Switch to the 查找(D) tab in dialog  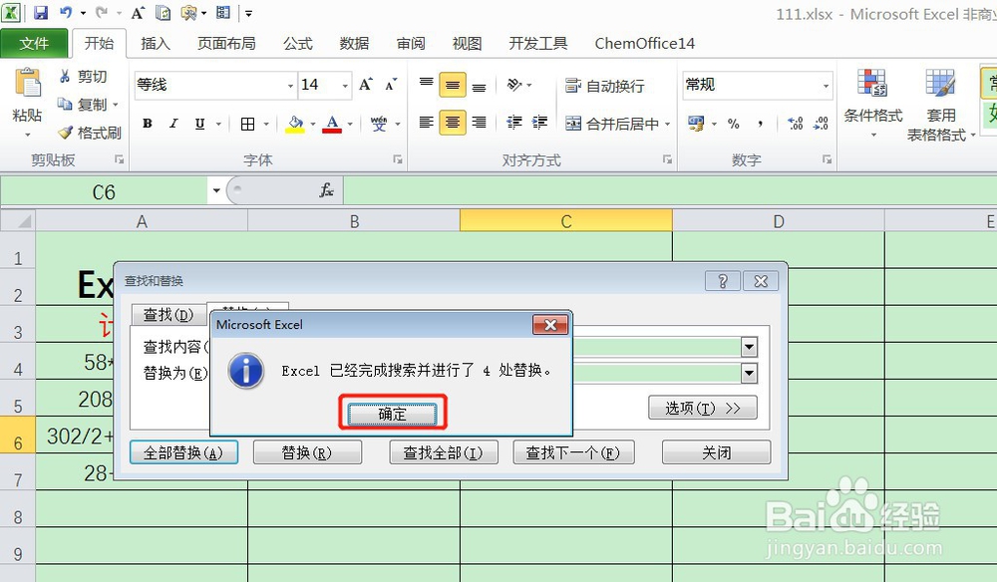pyautogui.click(x=168, y=315)
